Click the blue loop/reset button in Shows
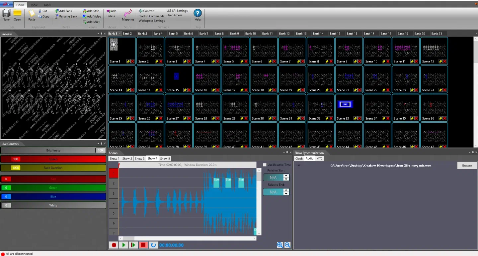 [153, 245]
